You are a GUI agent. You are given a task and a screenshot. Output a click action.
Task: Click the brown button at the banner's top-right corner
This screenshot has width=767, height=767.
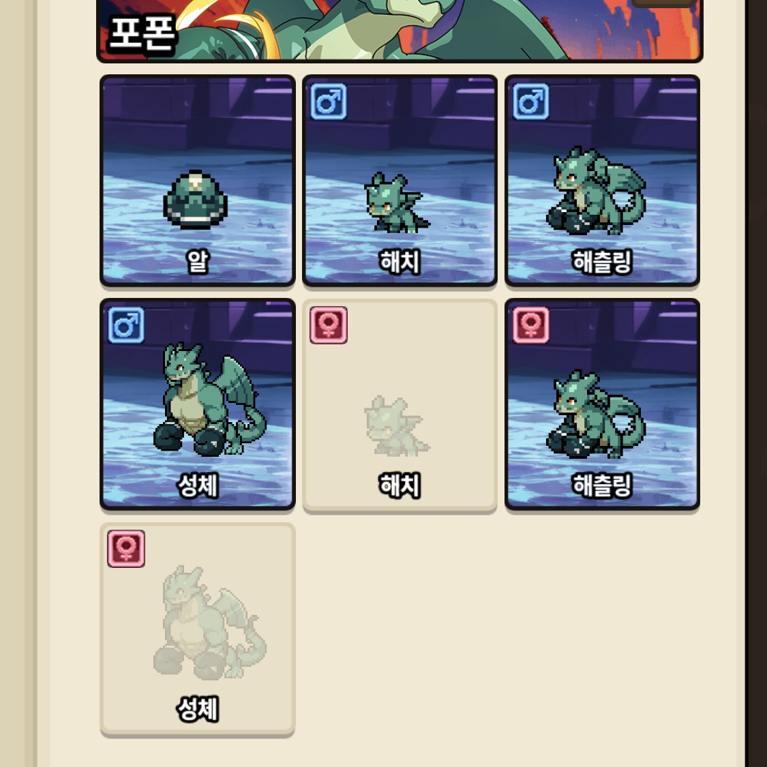pyautogui.click(x=664, y=3)
